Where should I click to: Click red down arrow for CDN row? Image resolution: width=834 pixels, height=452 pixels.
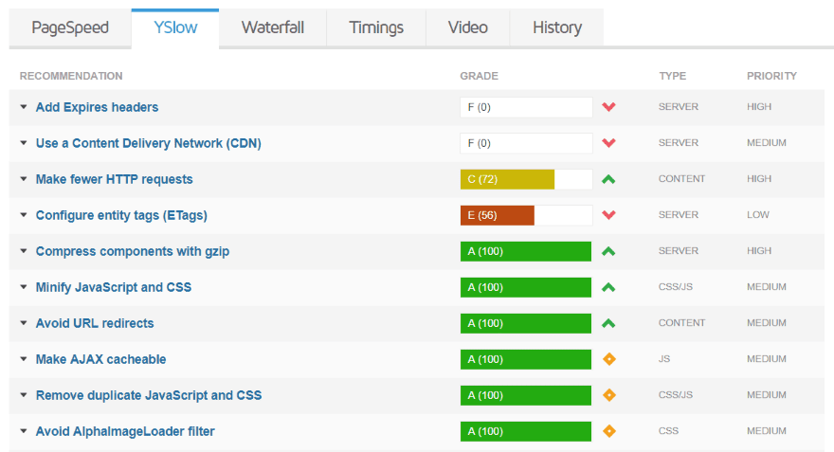coord(609,143)
